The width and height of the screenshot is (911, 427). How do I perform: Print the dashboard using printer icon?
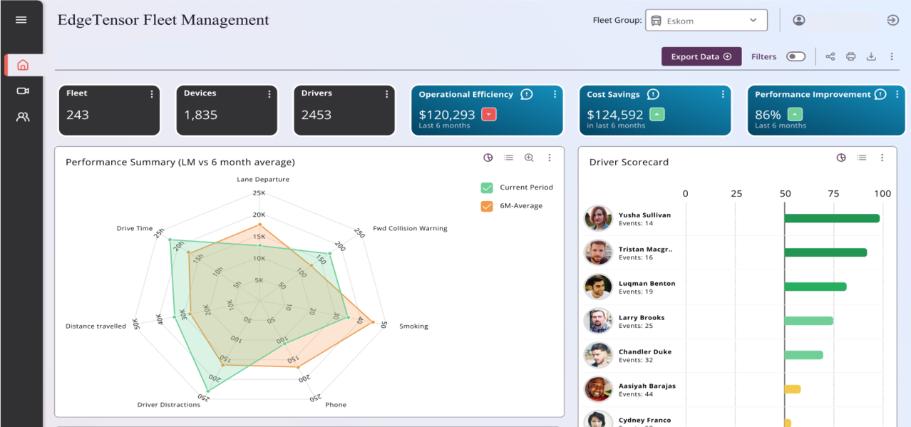850,57
